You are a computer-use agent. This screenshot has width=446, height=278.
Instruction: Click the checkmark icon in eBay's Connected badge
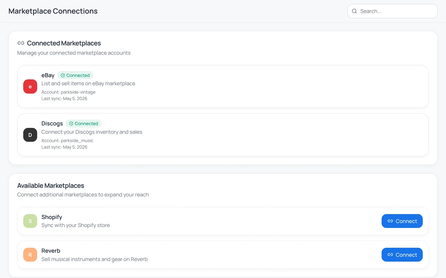pos(63,75)
